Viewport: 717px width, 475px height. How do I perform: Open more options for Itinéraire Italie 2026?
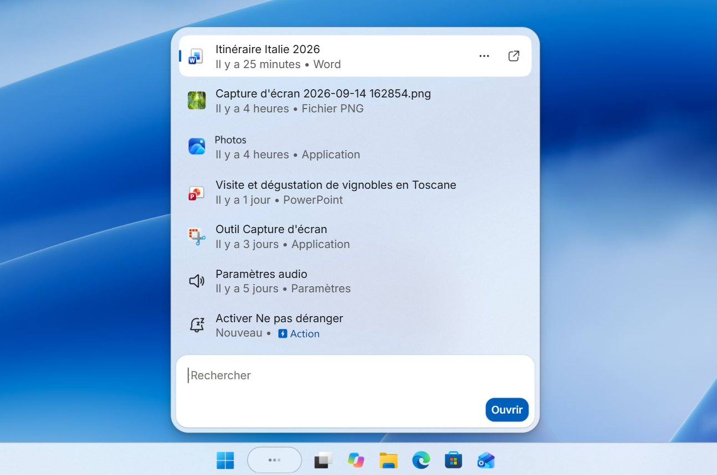pos(484,56)
